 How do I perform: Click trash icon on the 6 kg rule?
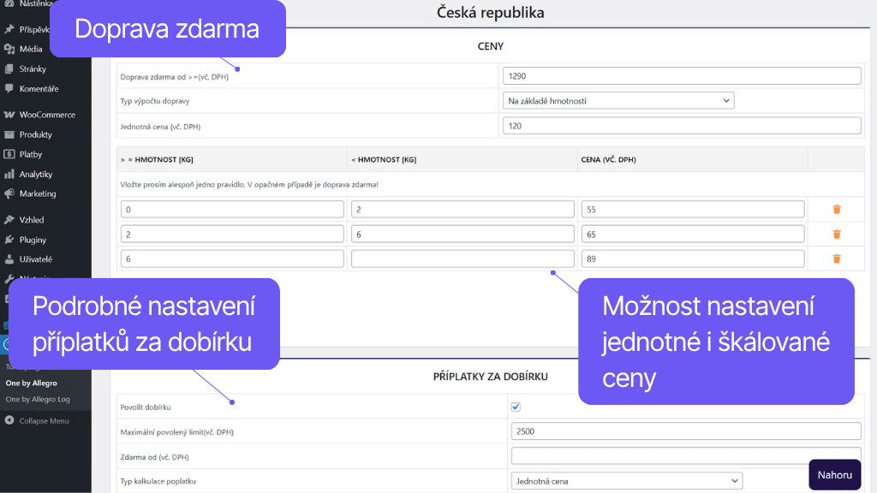point(836,258)
